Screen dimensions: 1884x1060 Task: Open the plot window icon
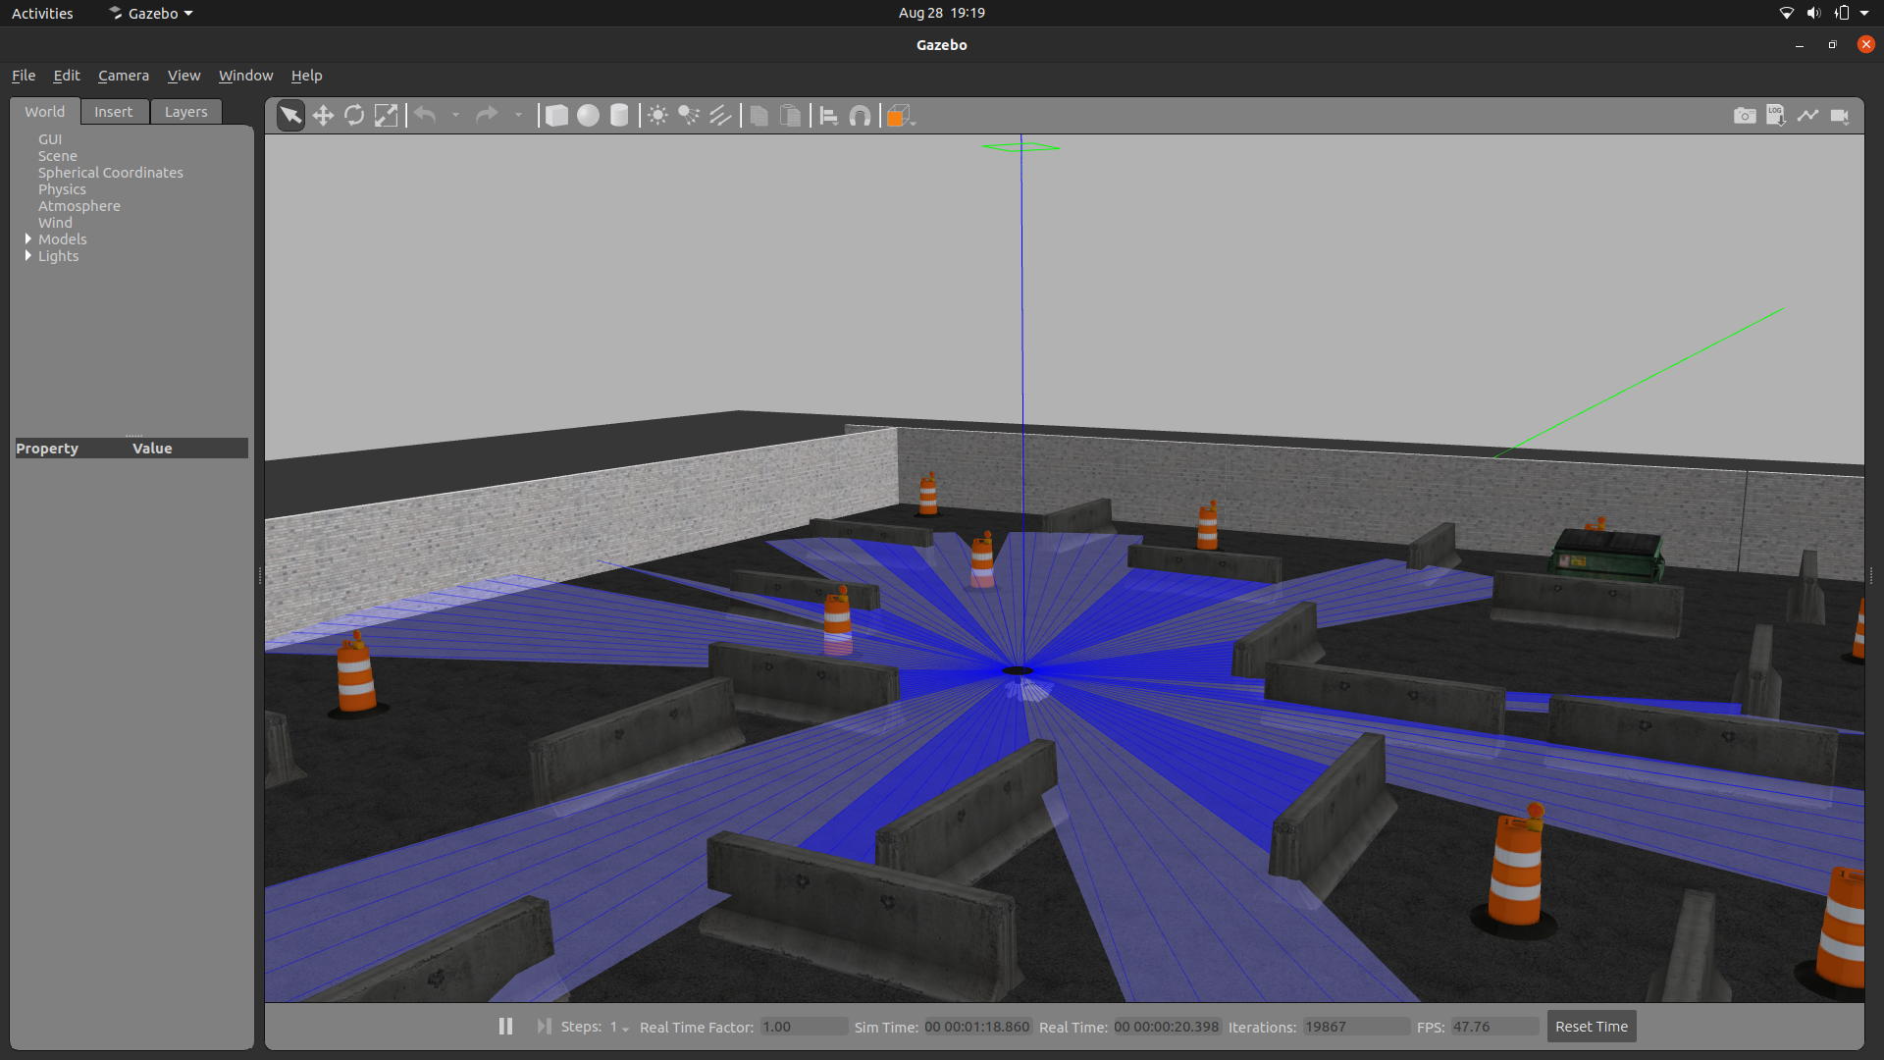(x=1807, y=116)
